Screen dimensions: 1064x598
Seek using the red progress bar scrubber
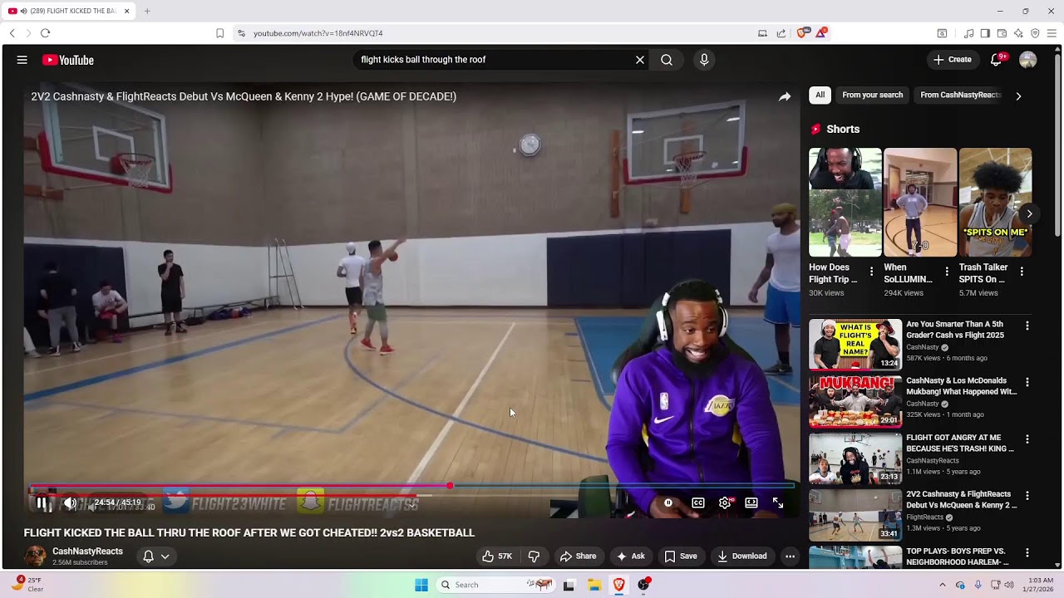click(450, 486)
